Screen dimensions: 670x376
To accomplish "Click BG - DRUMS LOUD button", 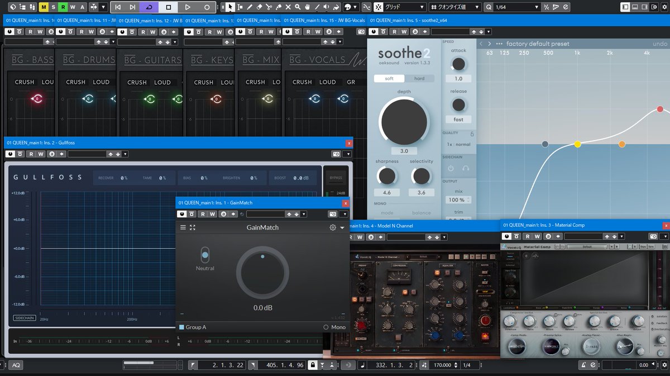I will [x=101, y=82].
